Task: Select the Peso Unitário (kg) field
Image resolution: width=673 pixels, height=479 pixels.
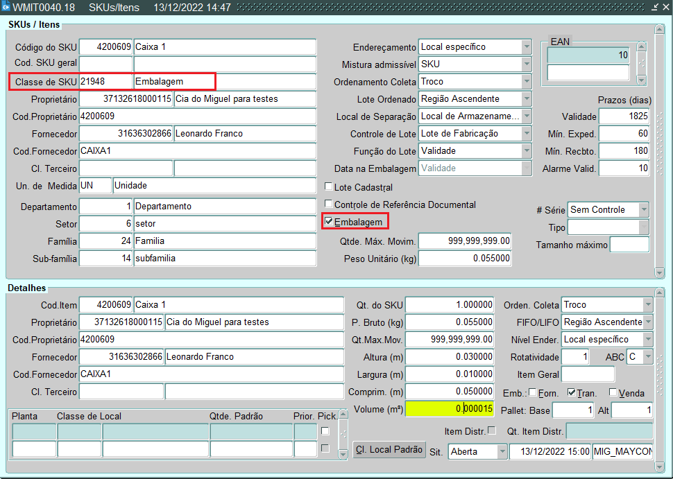Action: point(465,259)
